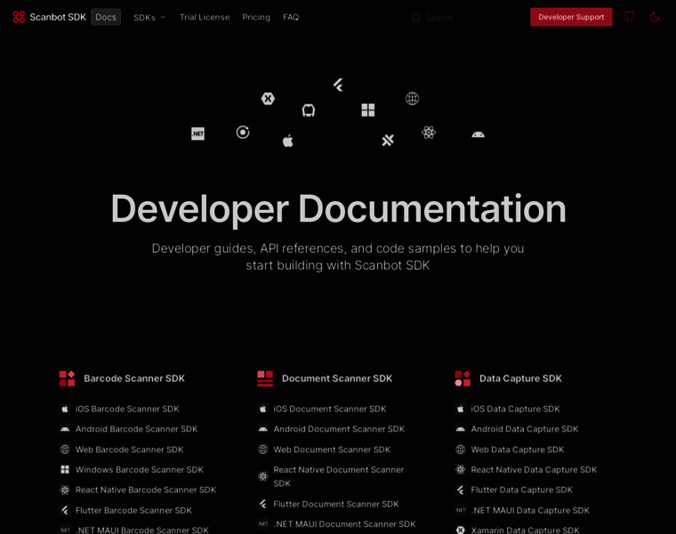Click the Capacitor icon in the hero
676x534 pixels.
388,141
